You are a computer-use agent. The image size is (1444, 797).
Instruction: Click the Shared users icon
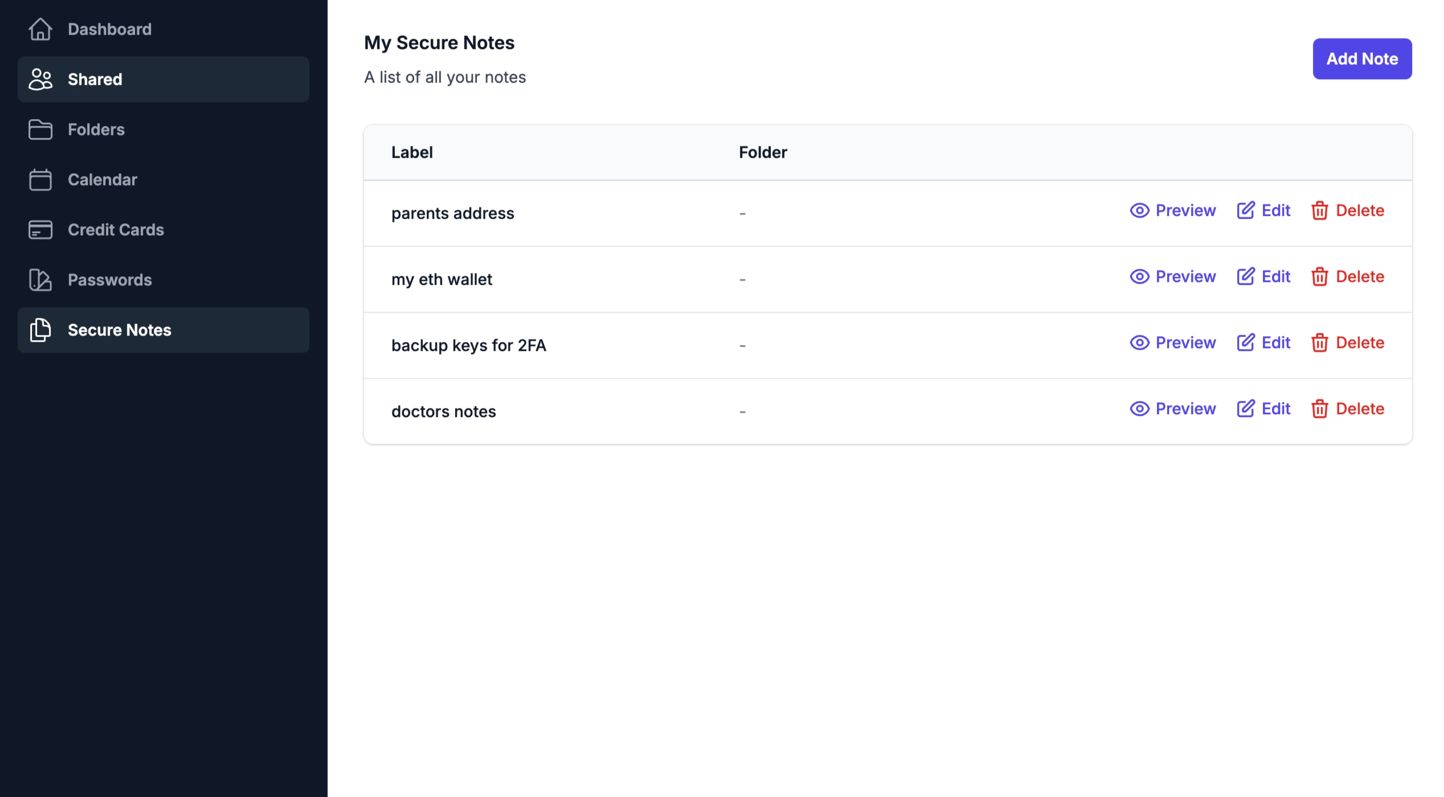click(x=39, y=79)
